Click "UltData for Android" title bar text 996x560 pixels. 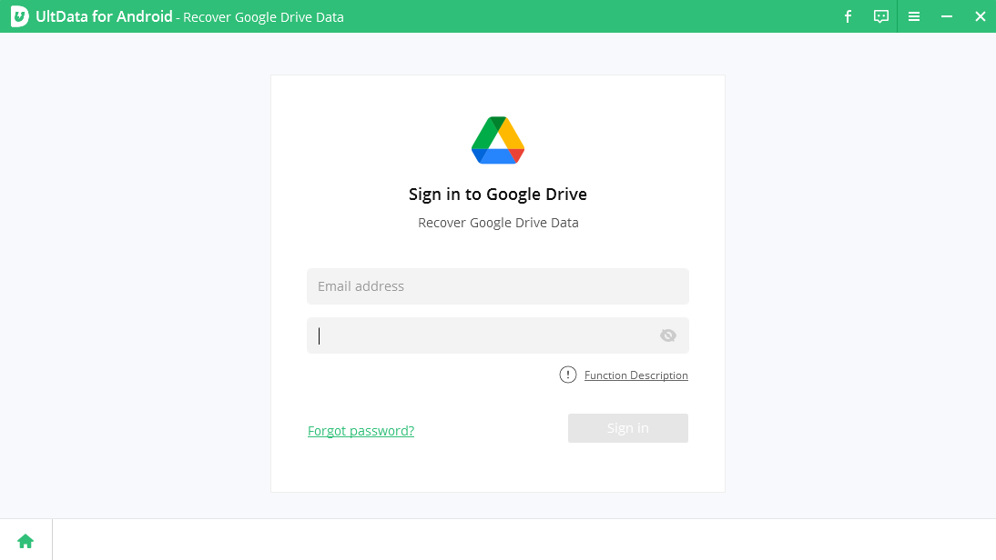(x=104, y=16)
